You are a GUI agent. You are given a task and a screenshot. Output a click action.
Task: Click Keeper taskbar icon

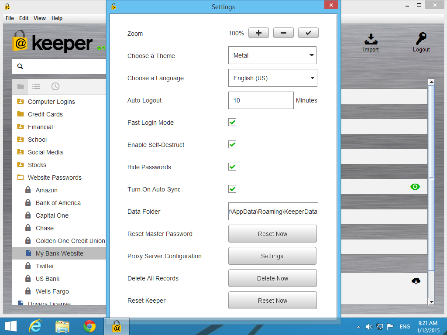[x=117, y=326]
